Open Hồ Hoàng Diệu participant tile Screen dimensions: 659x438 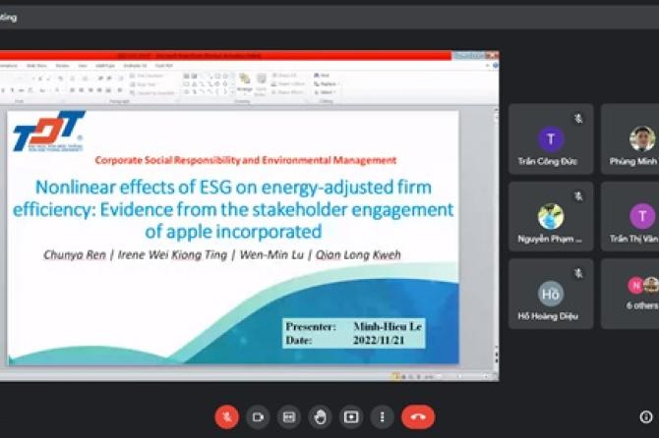click(551, 294)
